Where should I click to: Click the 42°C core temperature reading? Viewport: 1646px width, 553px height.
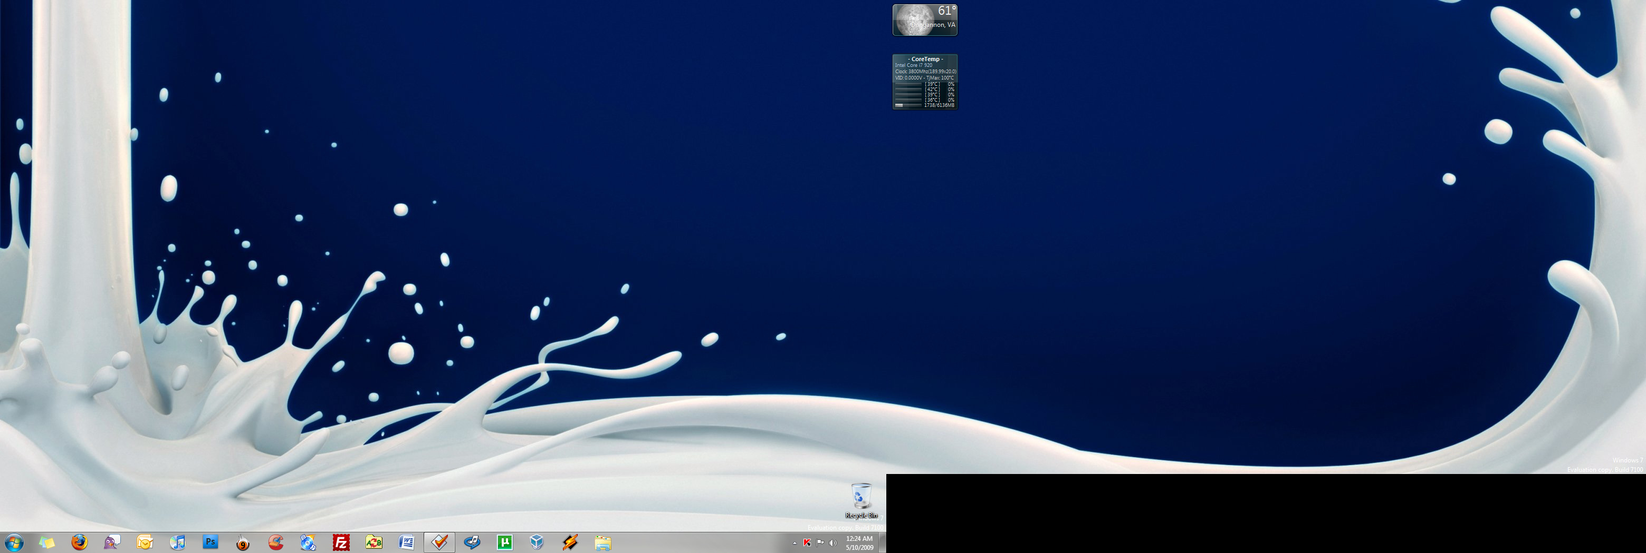(x=932, y=90)
